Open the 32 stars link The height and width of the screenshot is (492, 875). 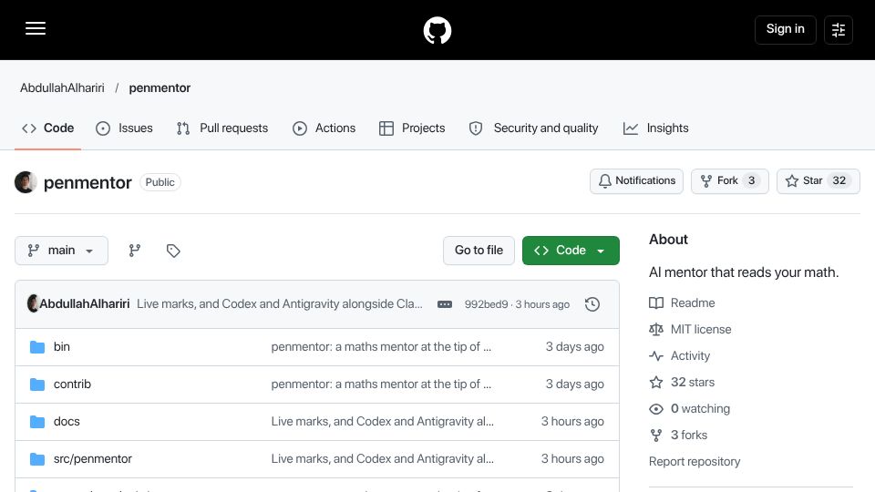click(682, 383)
